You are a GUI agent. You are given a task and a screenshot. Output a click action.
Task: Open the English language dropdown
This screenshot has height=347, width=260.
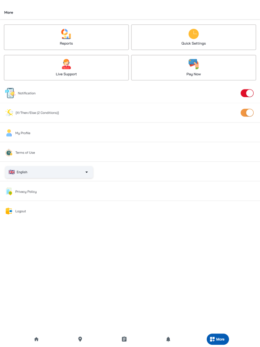coord(49,172)
